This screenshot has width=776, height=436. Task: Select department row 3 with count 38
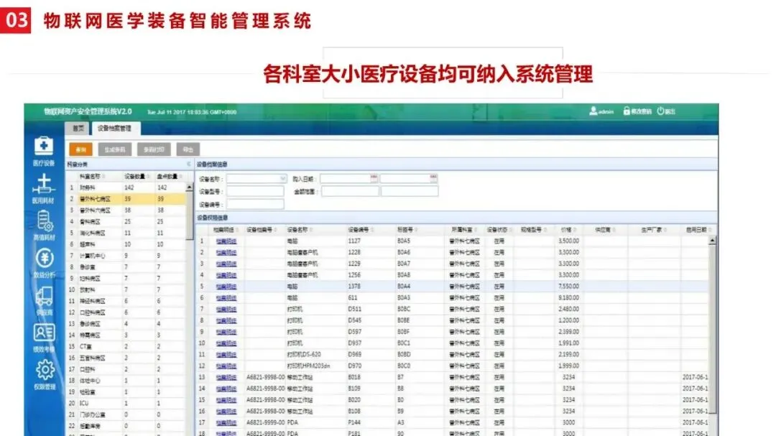(126, 210)
